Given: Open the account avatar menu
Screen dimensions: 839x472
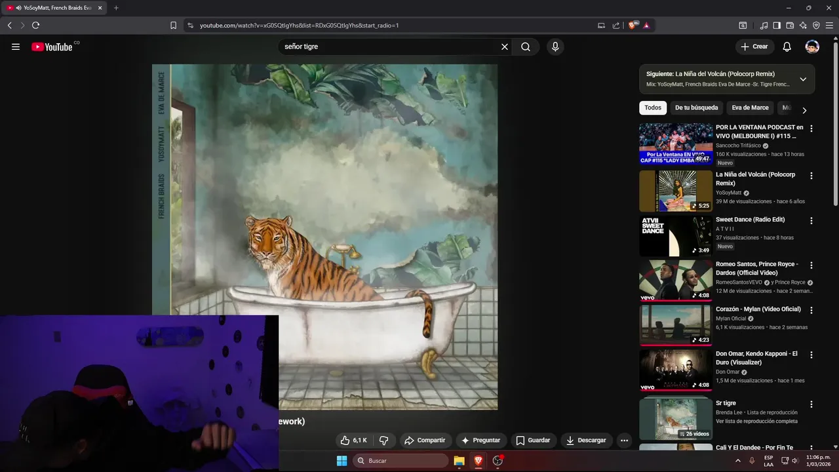Looking at the screenshot, I should pos(812,47).
